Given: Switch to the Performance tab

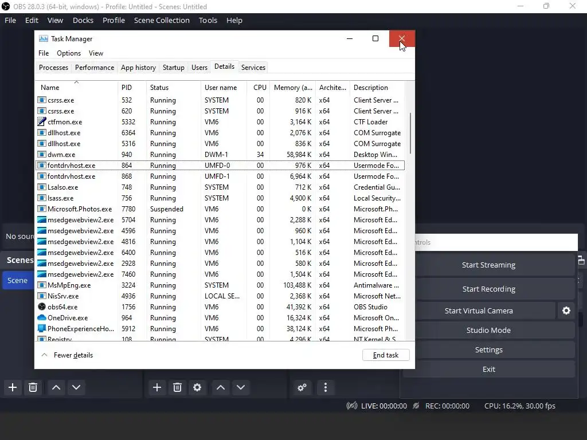Looking at the screenshot, I should [95, 68].
